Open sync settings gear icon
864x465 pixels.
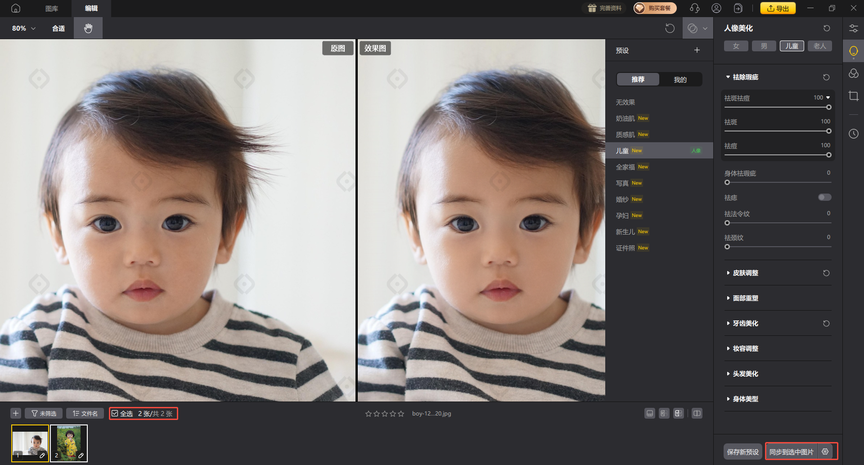(825, 451)
